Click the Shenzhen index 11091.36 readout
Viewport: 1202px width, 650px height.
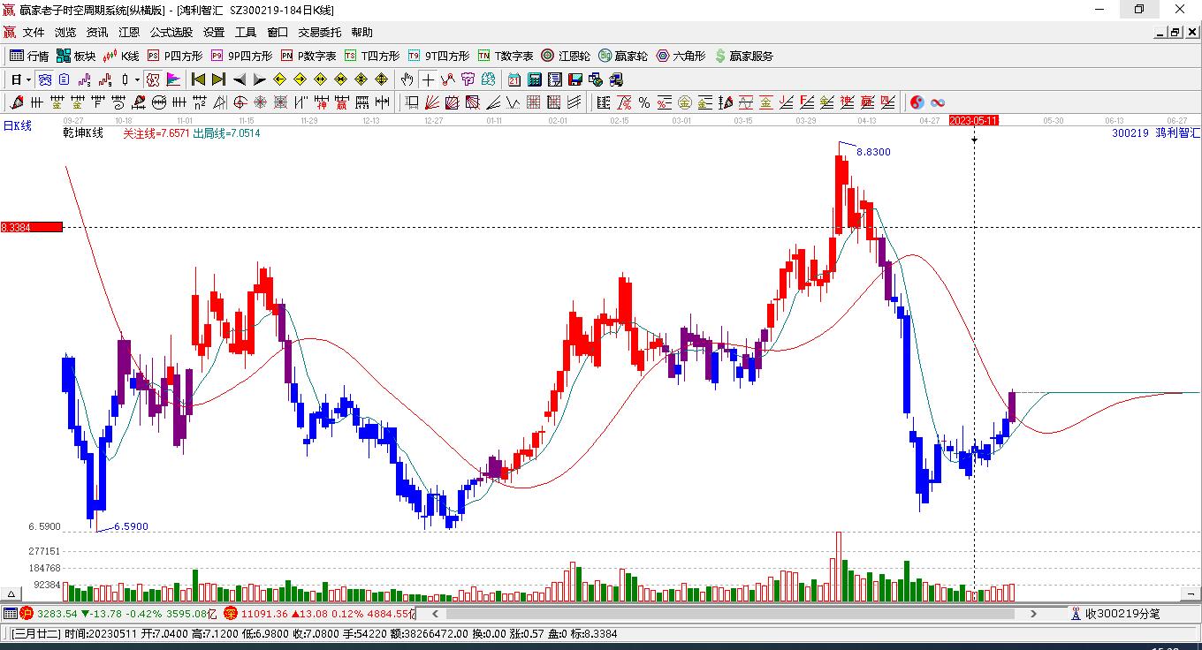pyautogui.click(x=264, y=613)
